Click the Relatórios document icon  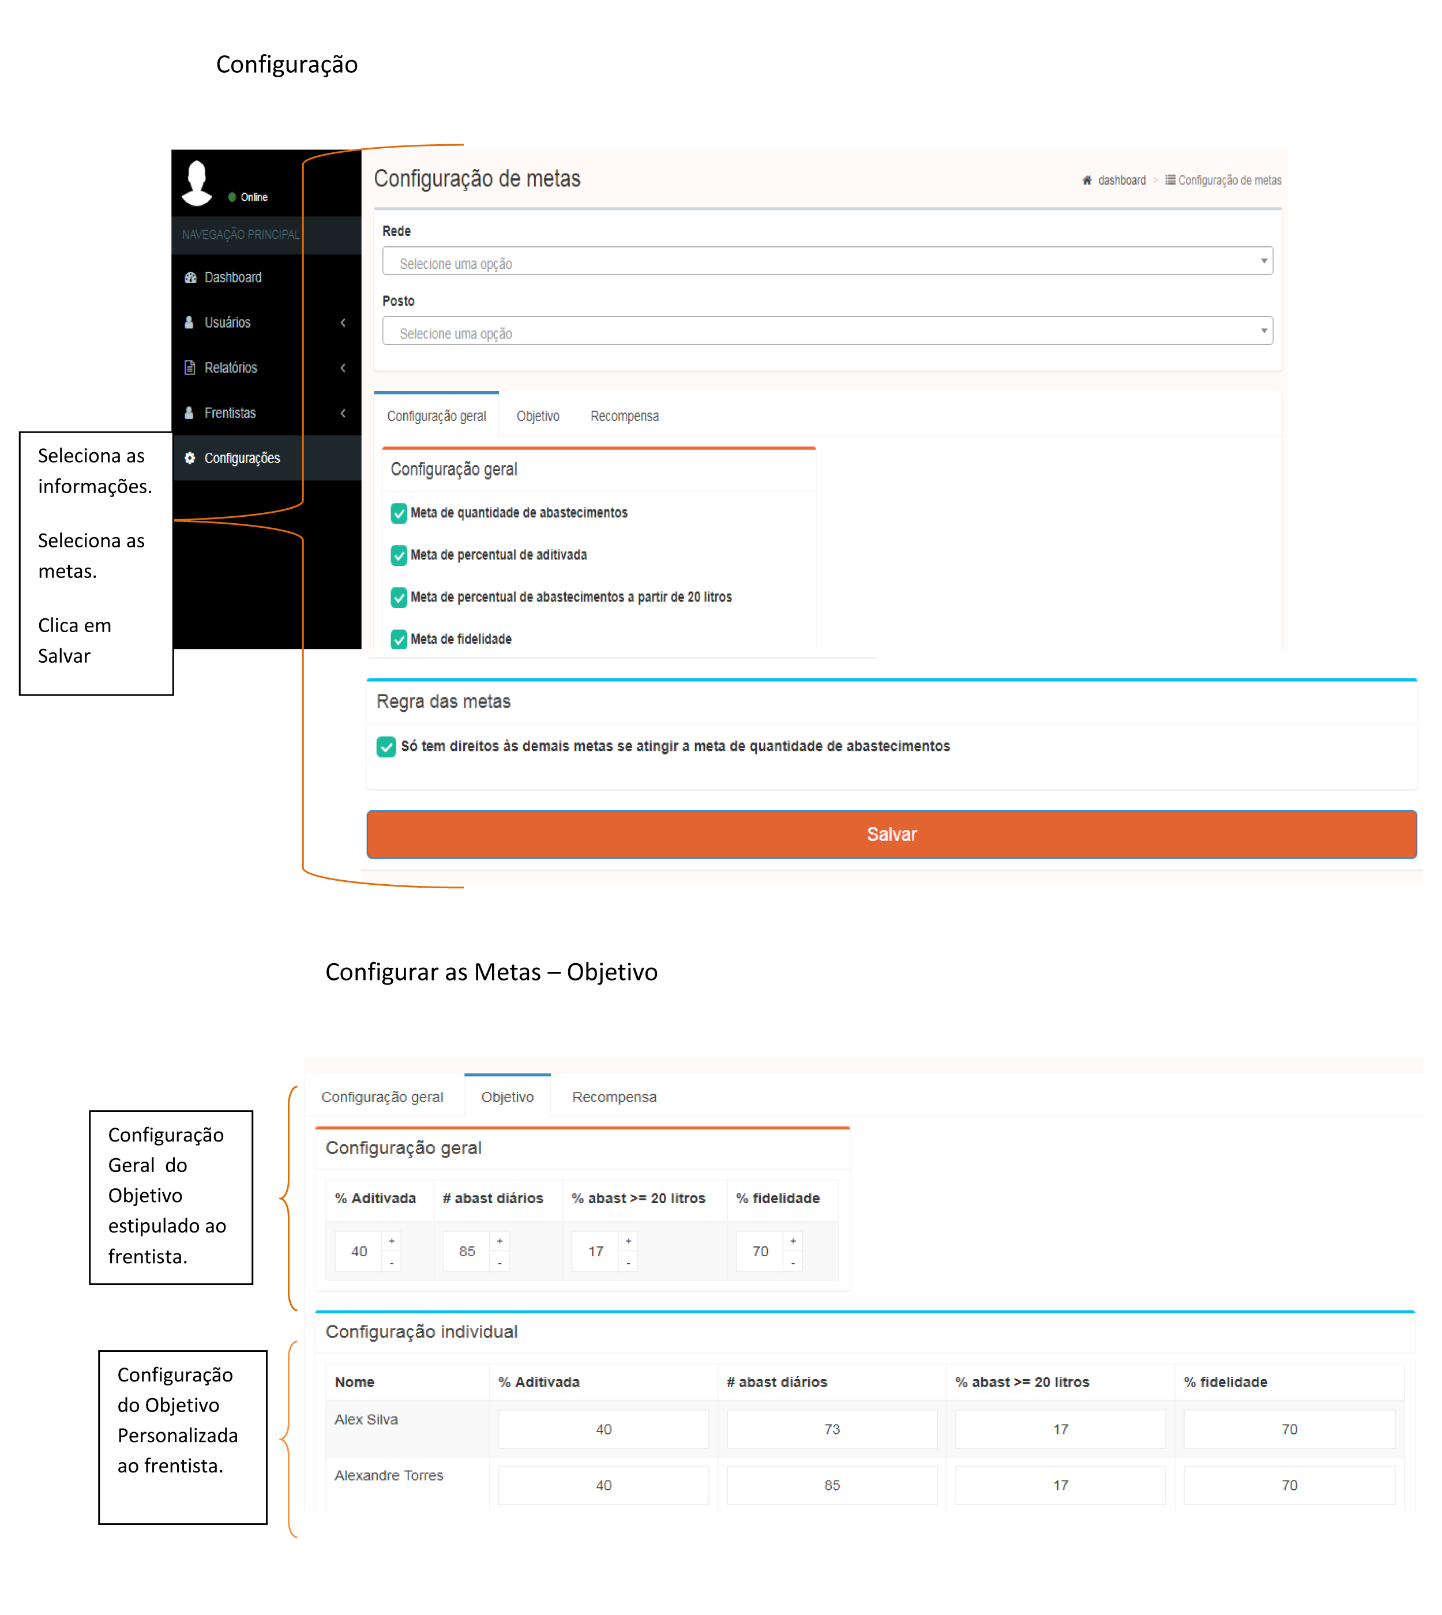coord(189,367)
